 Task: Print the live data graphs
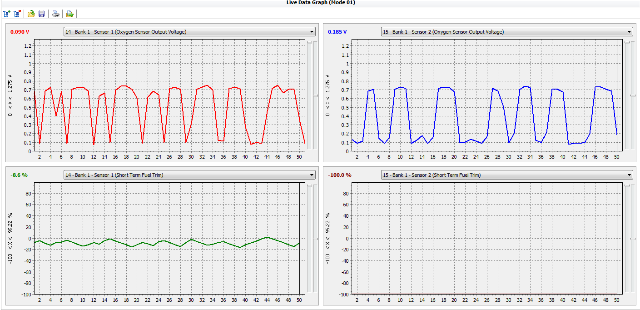[55, 14]
